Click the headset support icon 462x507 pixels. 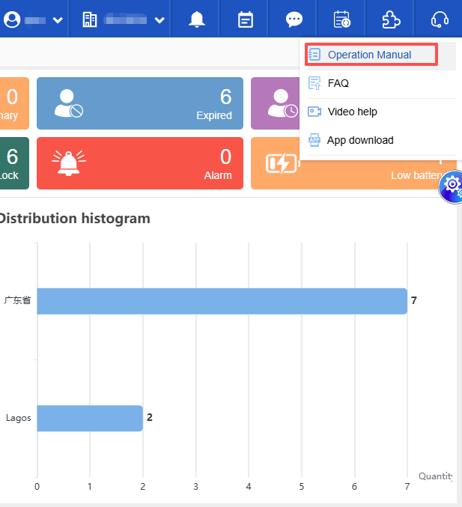tap(440, 19)
